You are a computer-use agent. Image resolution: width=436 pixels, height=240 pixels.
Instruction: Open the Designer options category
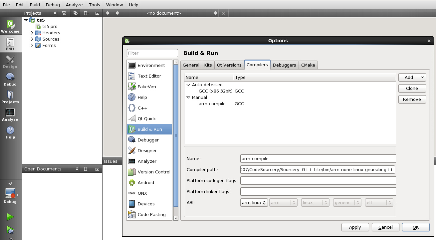coord(147,150)
